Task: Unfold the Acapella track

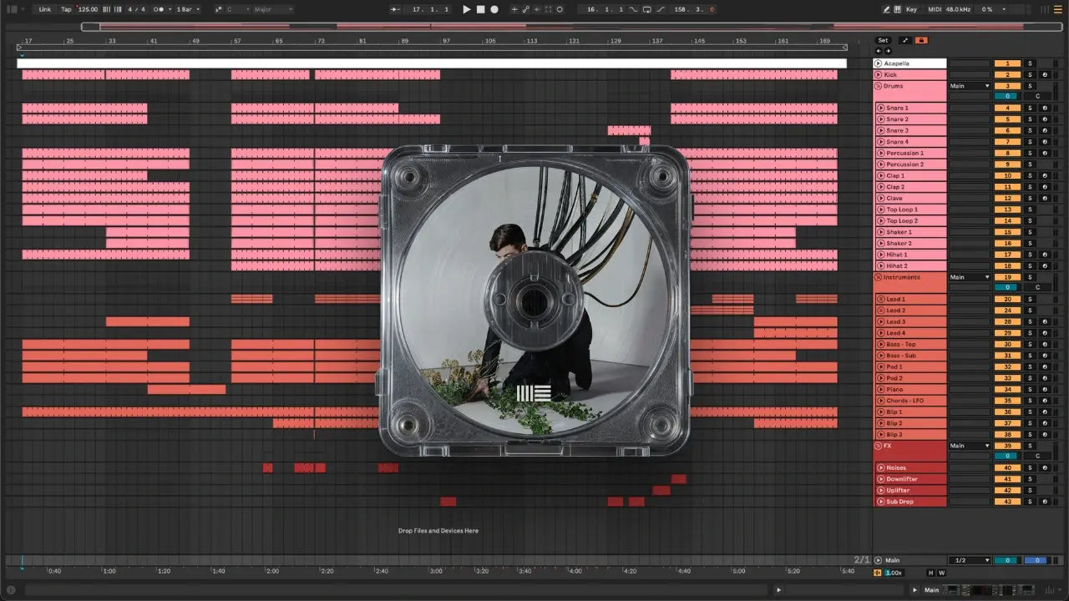Action: point(879,63)
